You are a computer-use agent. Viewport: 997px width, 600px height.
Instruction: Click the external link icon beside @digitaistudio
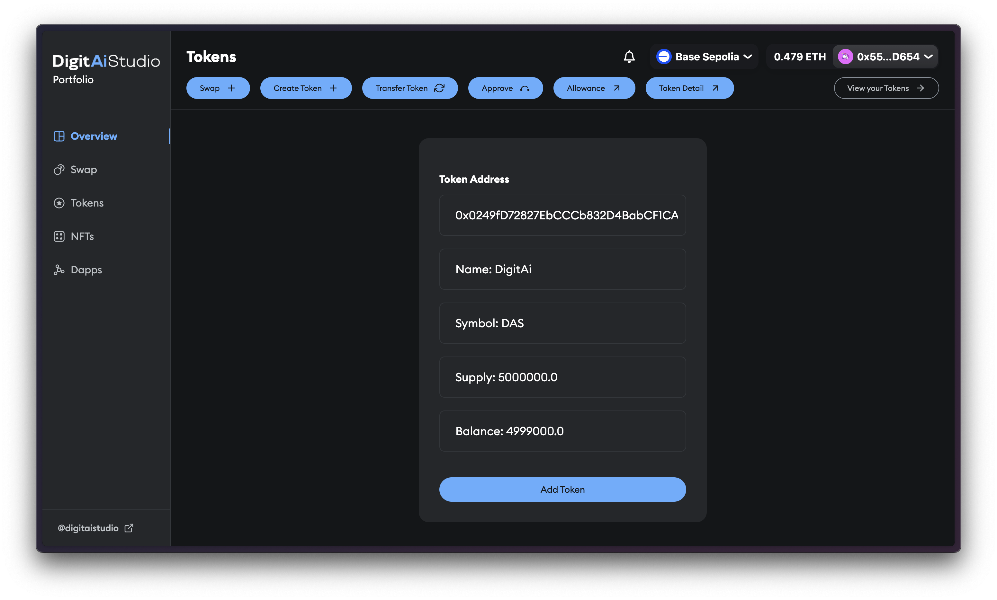pos(129,528)
